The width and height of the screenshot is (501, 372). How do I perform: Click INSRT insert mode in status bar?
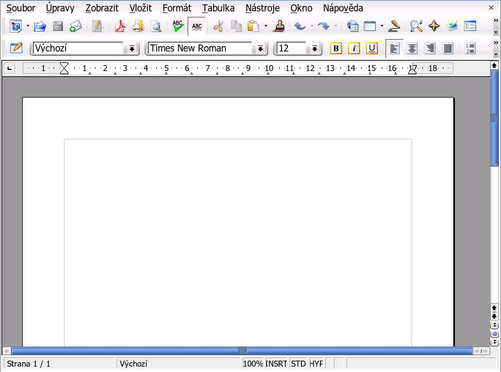(277, 364)
